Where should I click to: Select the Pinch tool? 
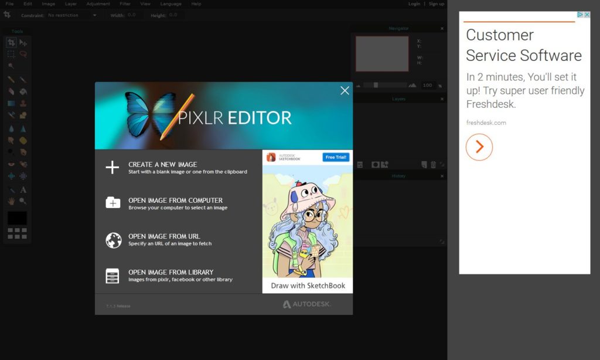pyautogui.click(x=23, y=176)
